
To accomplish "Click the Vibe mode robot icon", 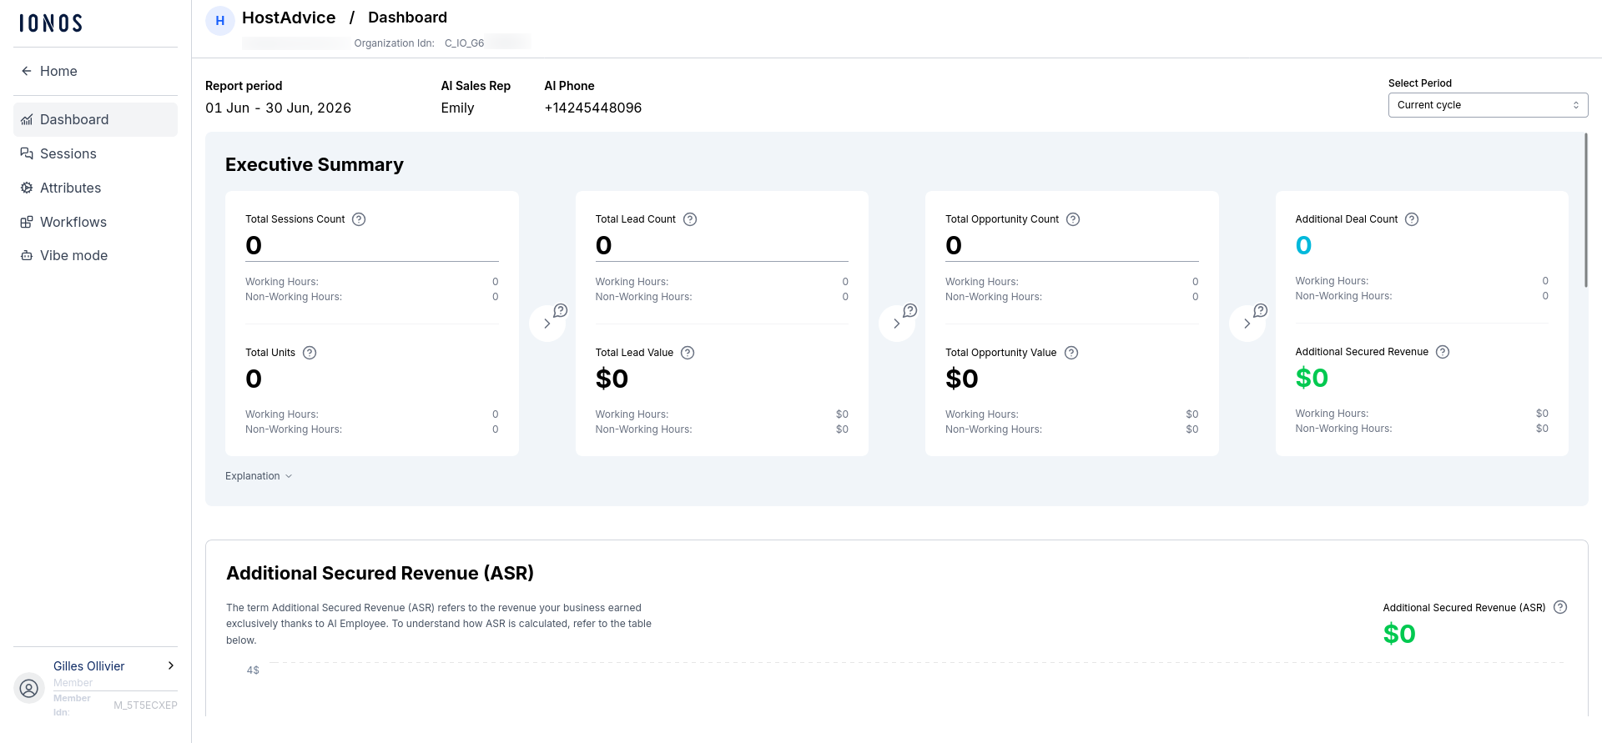I will 27,255.
